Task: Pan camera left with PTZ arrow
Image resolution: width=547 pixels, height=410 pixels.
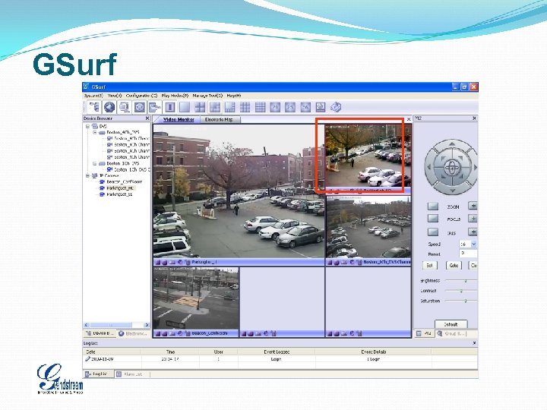Action: click(428, 168)
